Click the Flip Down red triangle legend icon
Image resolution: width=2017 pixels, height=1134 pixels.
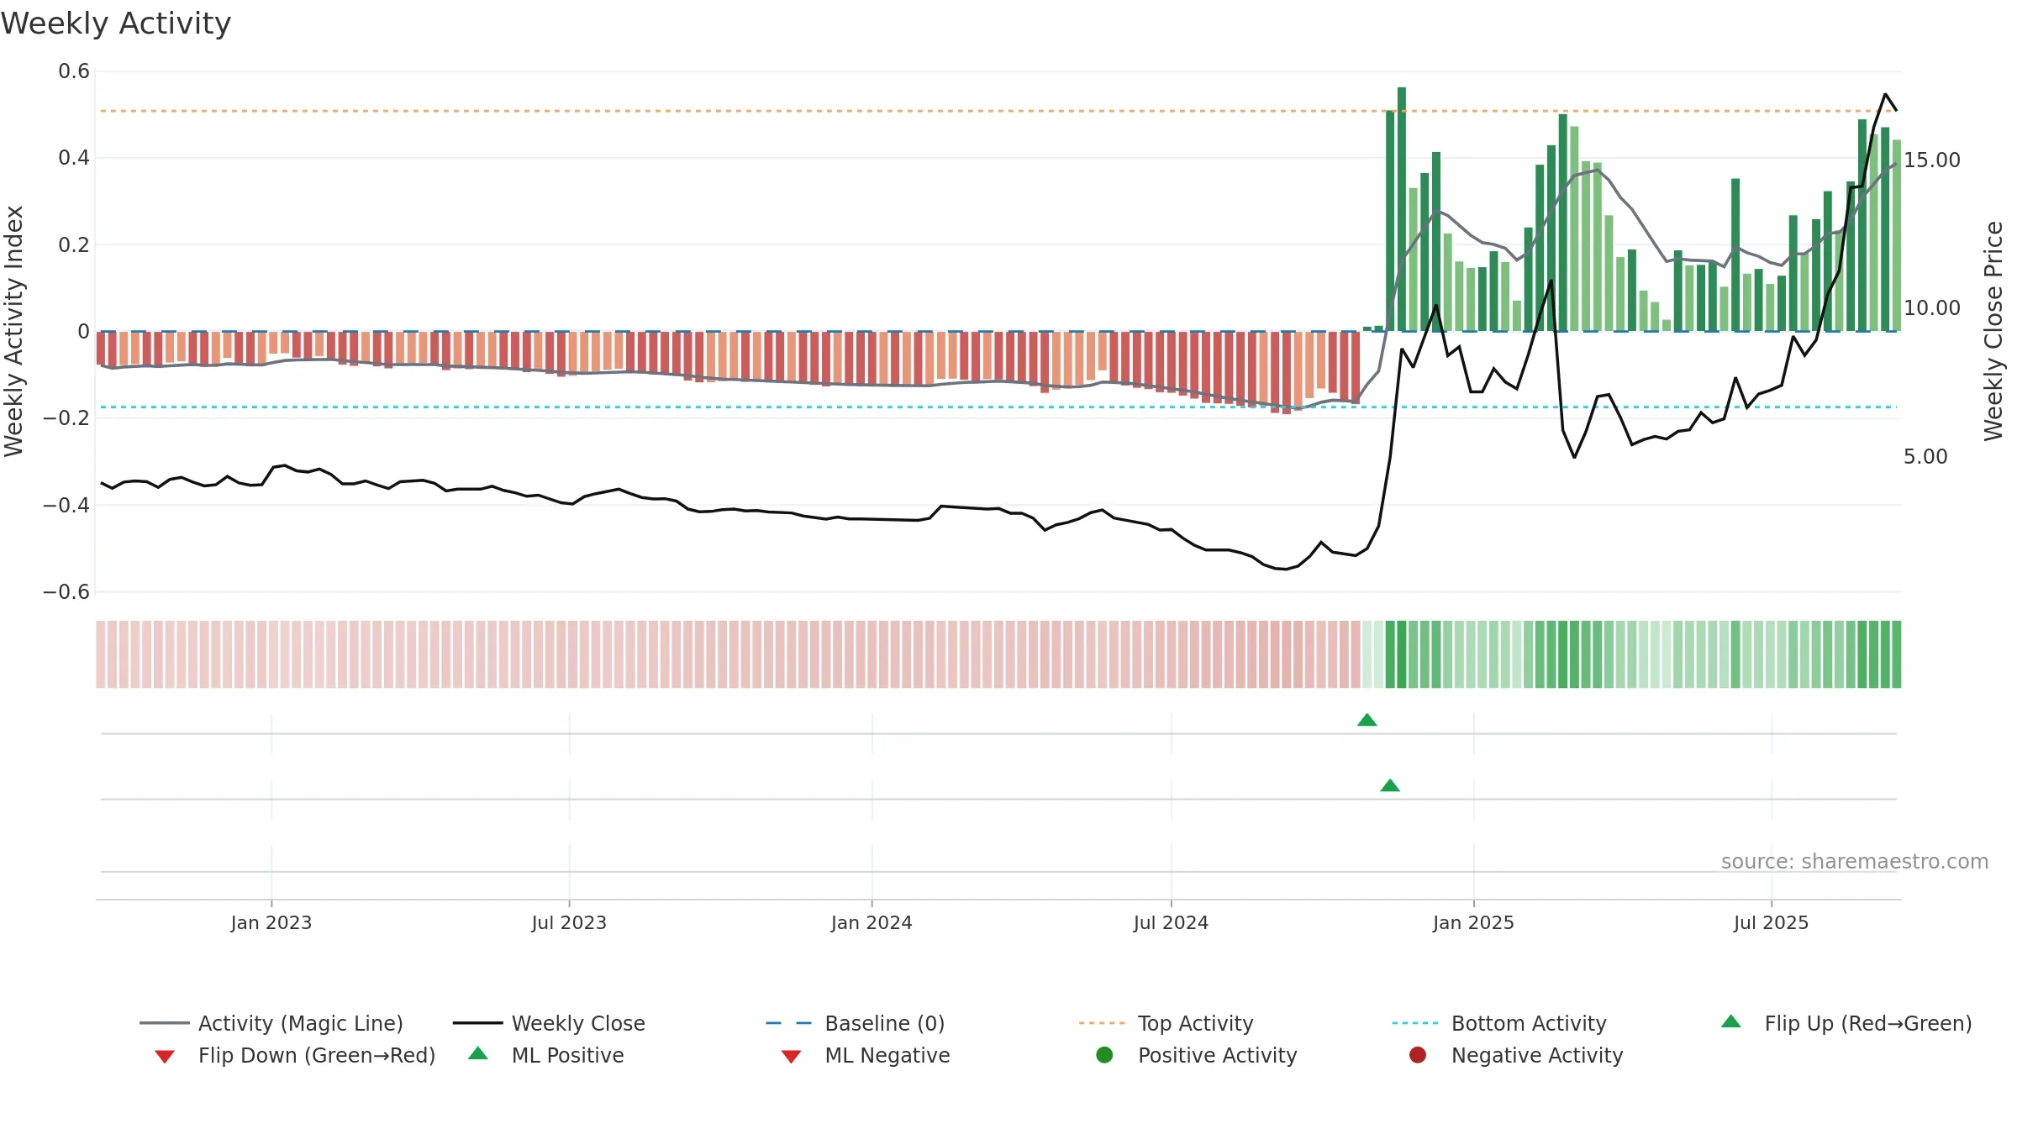tap(165, 1056)
